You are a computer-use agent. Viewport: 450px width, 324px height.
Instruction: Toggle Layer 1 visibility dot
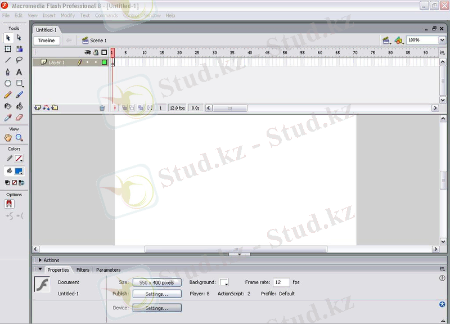[88, 62]
